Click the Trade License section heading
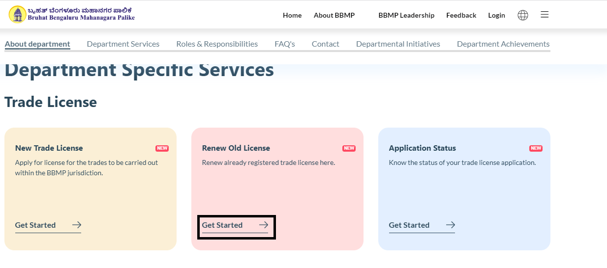The image size is (607, 268). [51, 102]
